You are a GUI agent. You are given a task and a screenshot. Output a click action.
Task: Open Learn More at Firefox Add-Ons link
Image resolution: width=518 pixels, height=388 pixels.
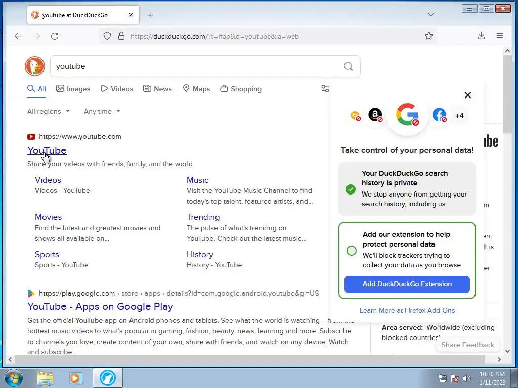point(407,311)
